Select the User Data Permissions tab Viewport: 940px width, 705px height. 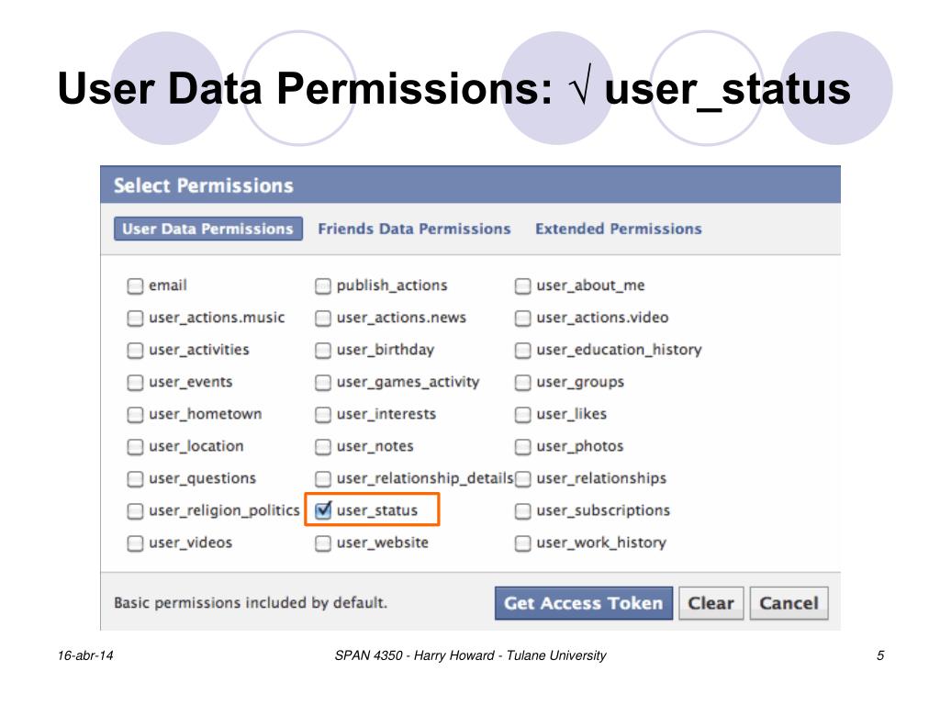[207, 229]
